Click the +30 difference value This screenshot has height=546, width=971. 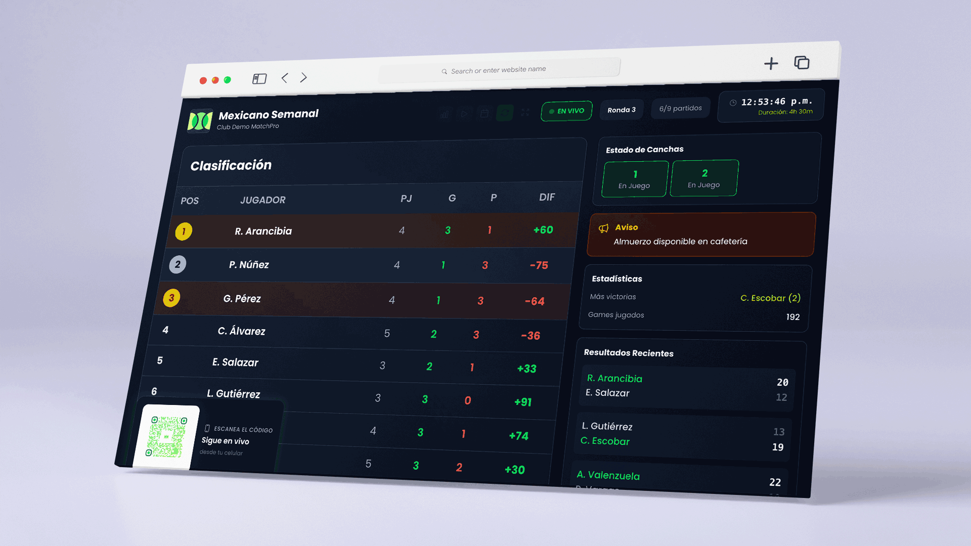tap(515, 470)
